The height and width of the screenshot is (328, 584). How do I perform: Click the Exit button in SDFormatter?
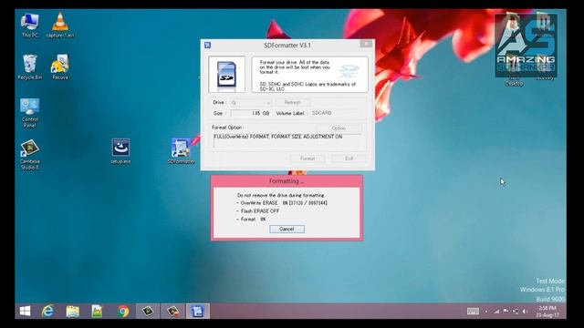point(349,159)
